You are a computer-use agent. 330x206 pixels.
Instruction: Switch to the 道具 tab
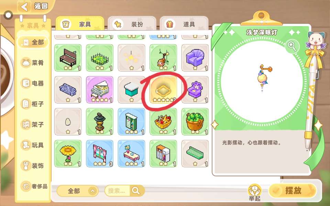coord(184,24)
